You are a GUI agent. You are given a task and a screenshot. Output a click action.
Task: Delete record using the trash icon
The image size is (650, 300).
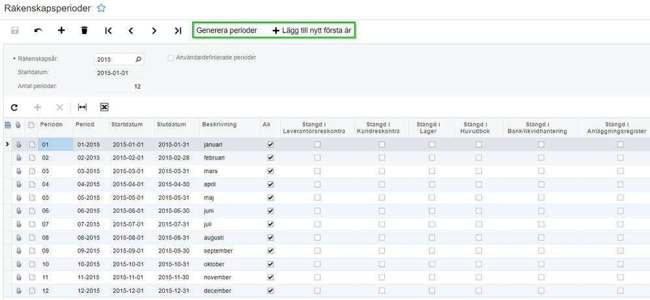coord(85,30)
